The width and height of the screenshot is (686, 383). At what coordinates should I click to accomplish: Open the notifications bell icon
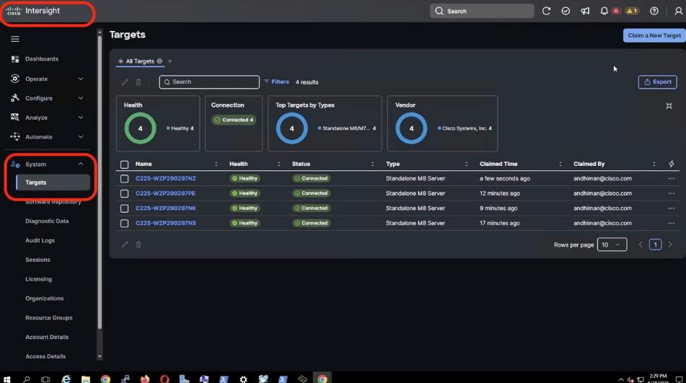click(x=604, y=11)
